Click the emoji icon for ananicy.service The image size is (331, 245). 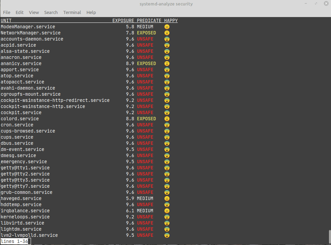pos(167,64)
